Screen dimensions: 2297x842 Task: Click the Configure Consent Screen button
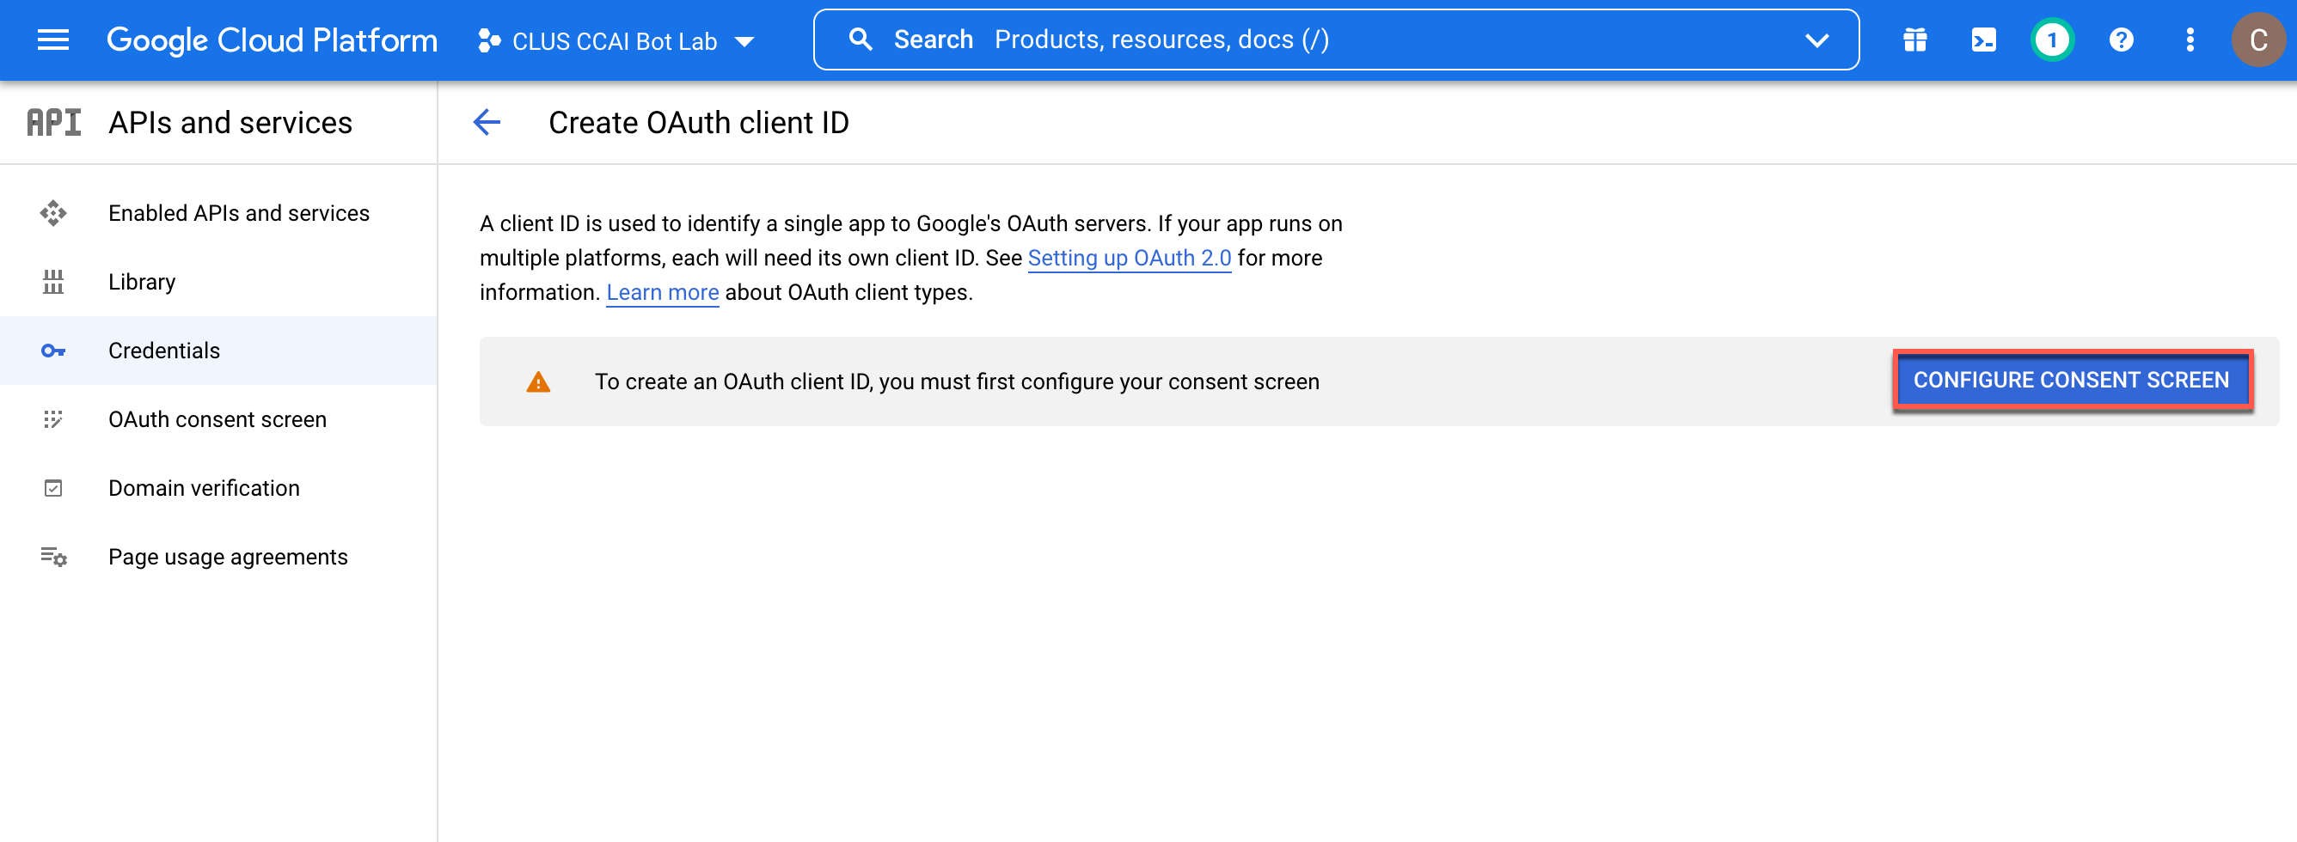2072,381
